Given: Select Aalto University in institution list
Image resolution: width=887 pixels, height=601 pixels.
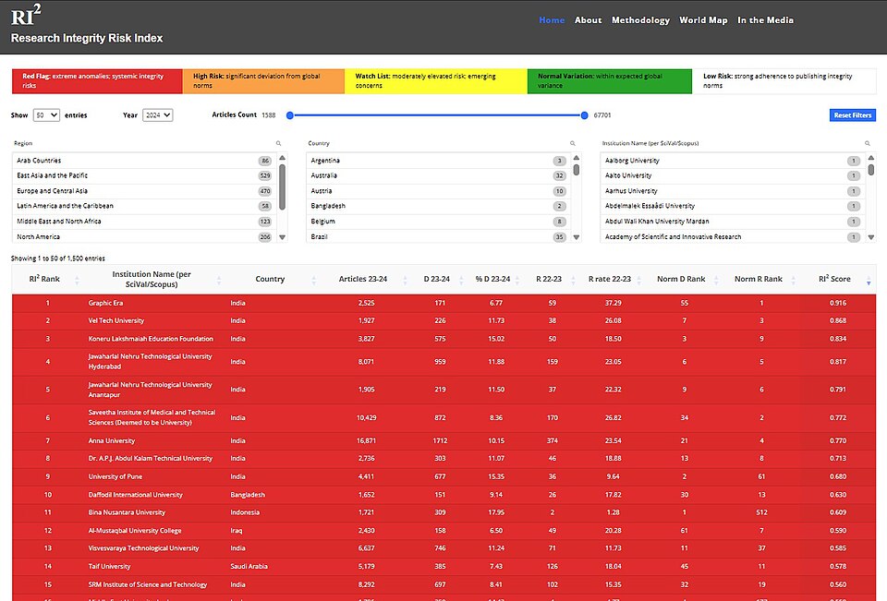Looking at the screenshot, I should pyautogui.click(x=733, y=175).
